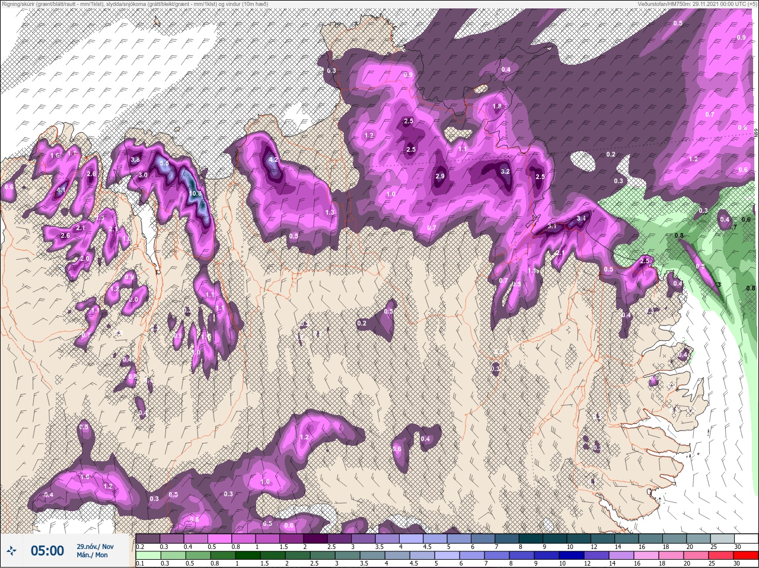The image size is (759, 568).
Task: Click the 2.9 precipitation value label
Action: click(440, 176)
